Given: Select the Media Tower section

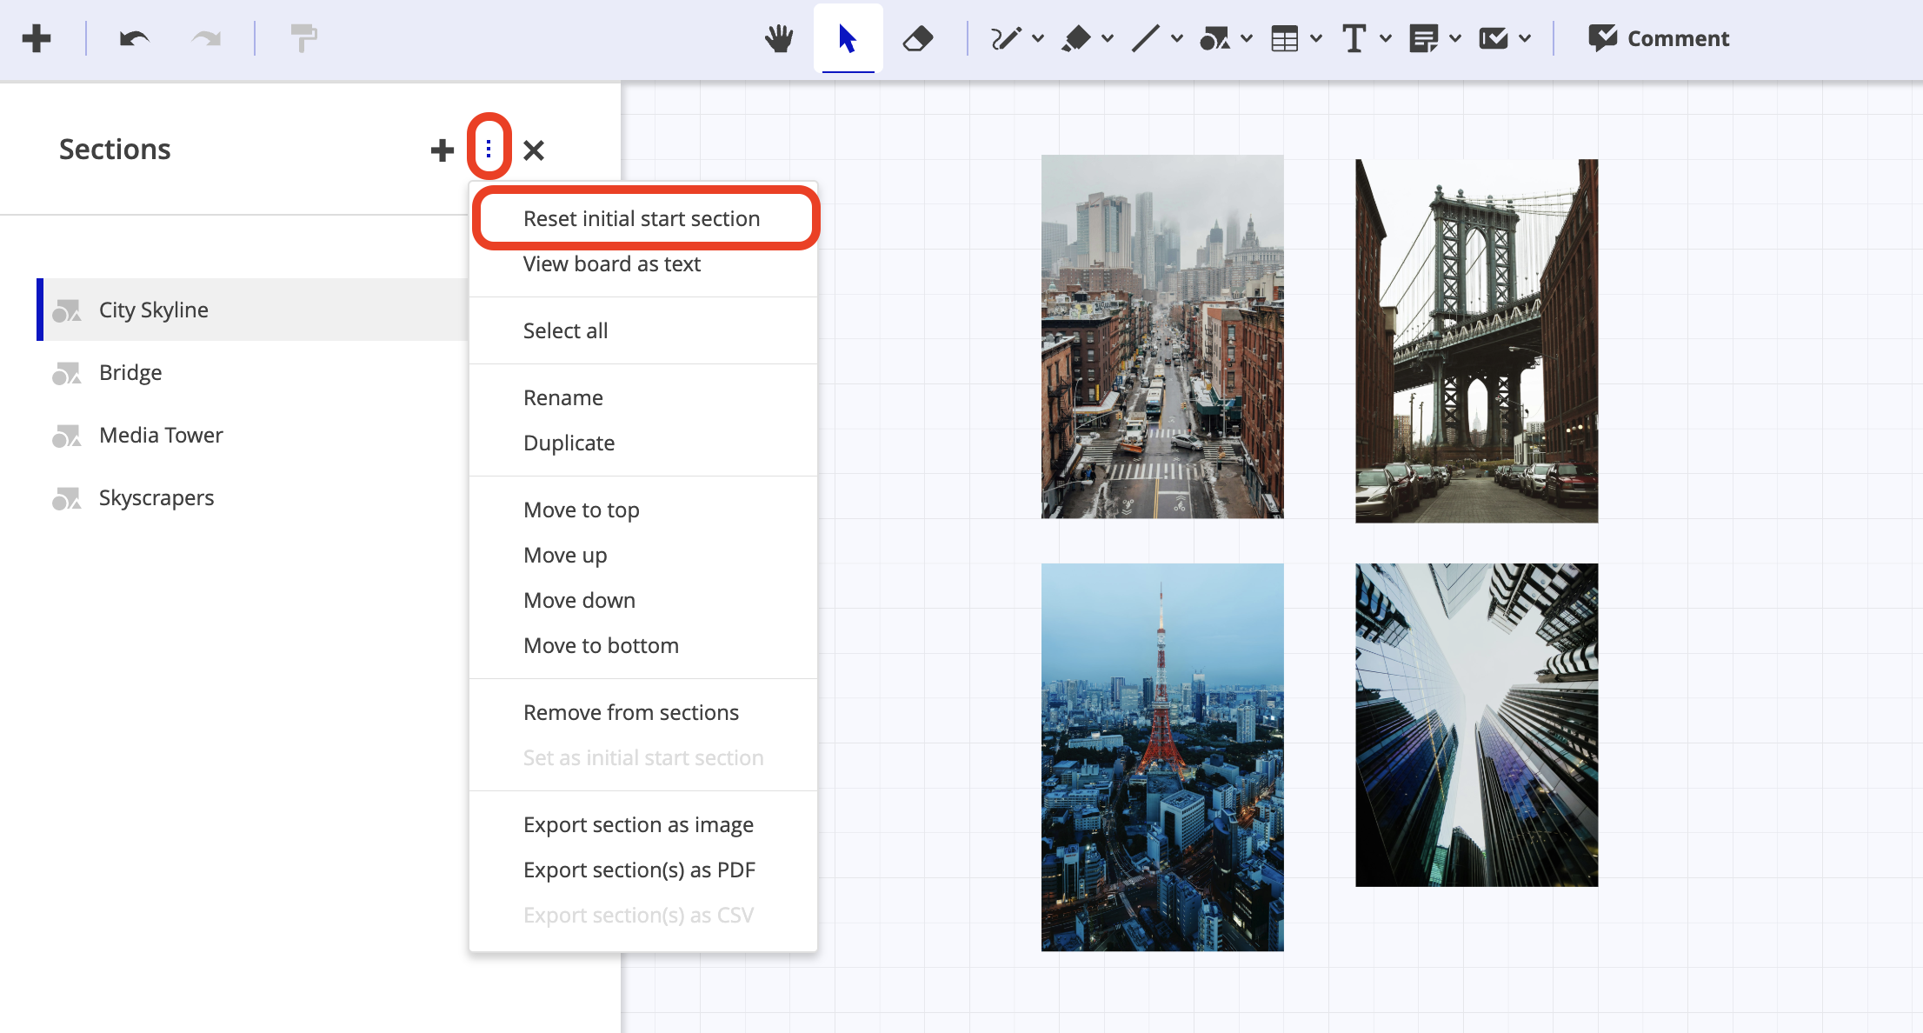Looking at the screenshot, I should pyautogui.click(x=161, y=435).
